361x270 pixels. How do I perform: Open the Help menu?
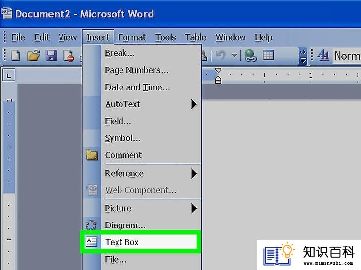(263, 37)
